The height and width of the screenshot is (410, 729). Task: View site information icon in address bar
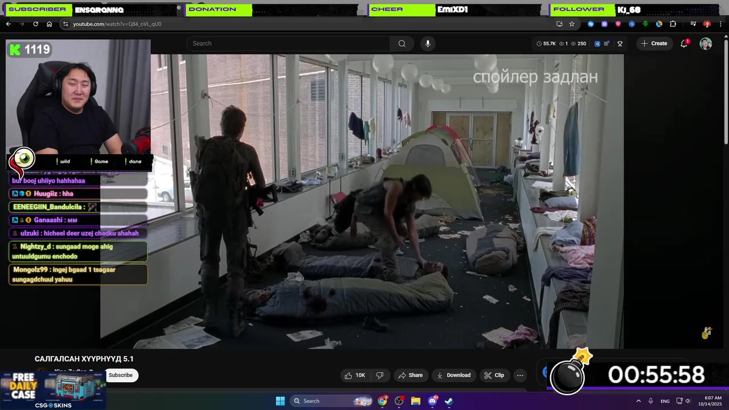pos(65,24)
